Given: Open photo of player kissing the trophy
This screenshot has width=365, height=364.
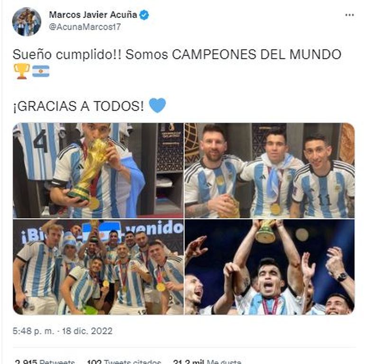Looking at the screenshot, I should click(98, 170).
